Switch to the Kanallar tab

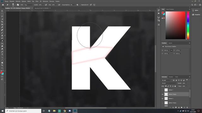(x=171, y=77)
